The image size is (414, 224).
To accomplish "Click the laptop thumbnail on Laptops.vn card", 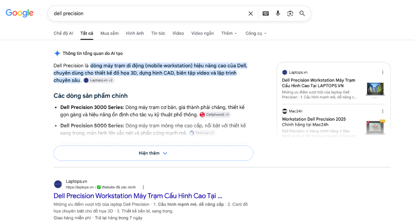I will click(x=375, y=89).
